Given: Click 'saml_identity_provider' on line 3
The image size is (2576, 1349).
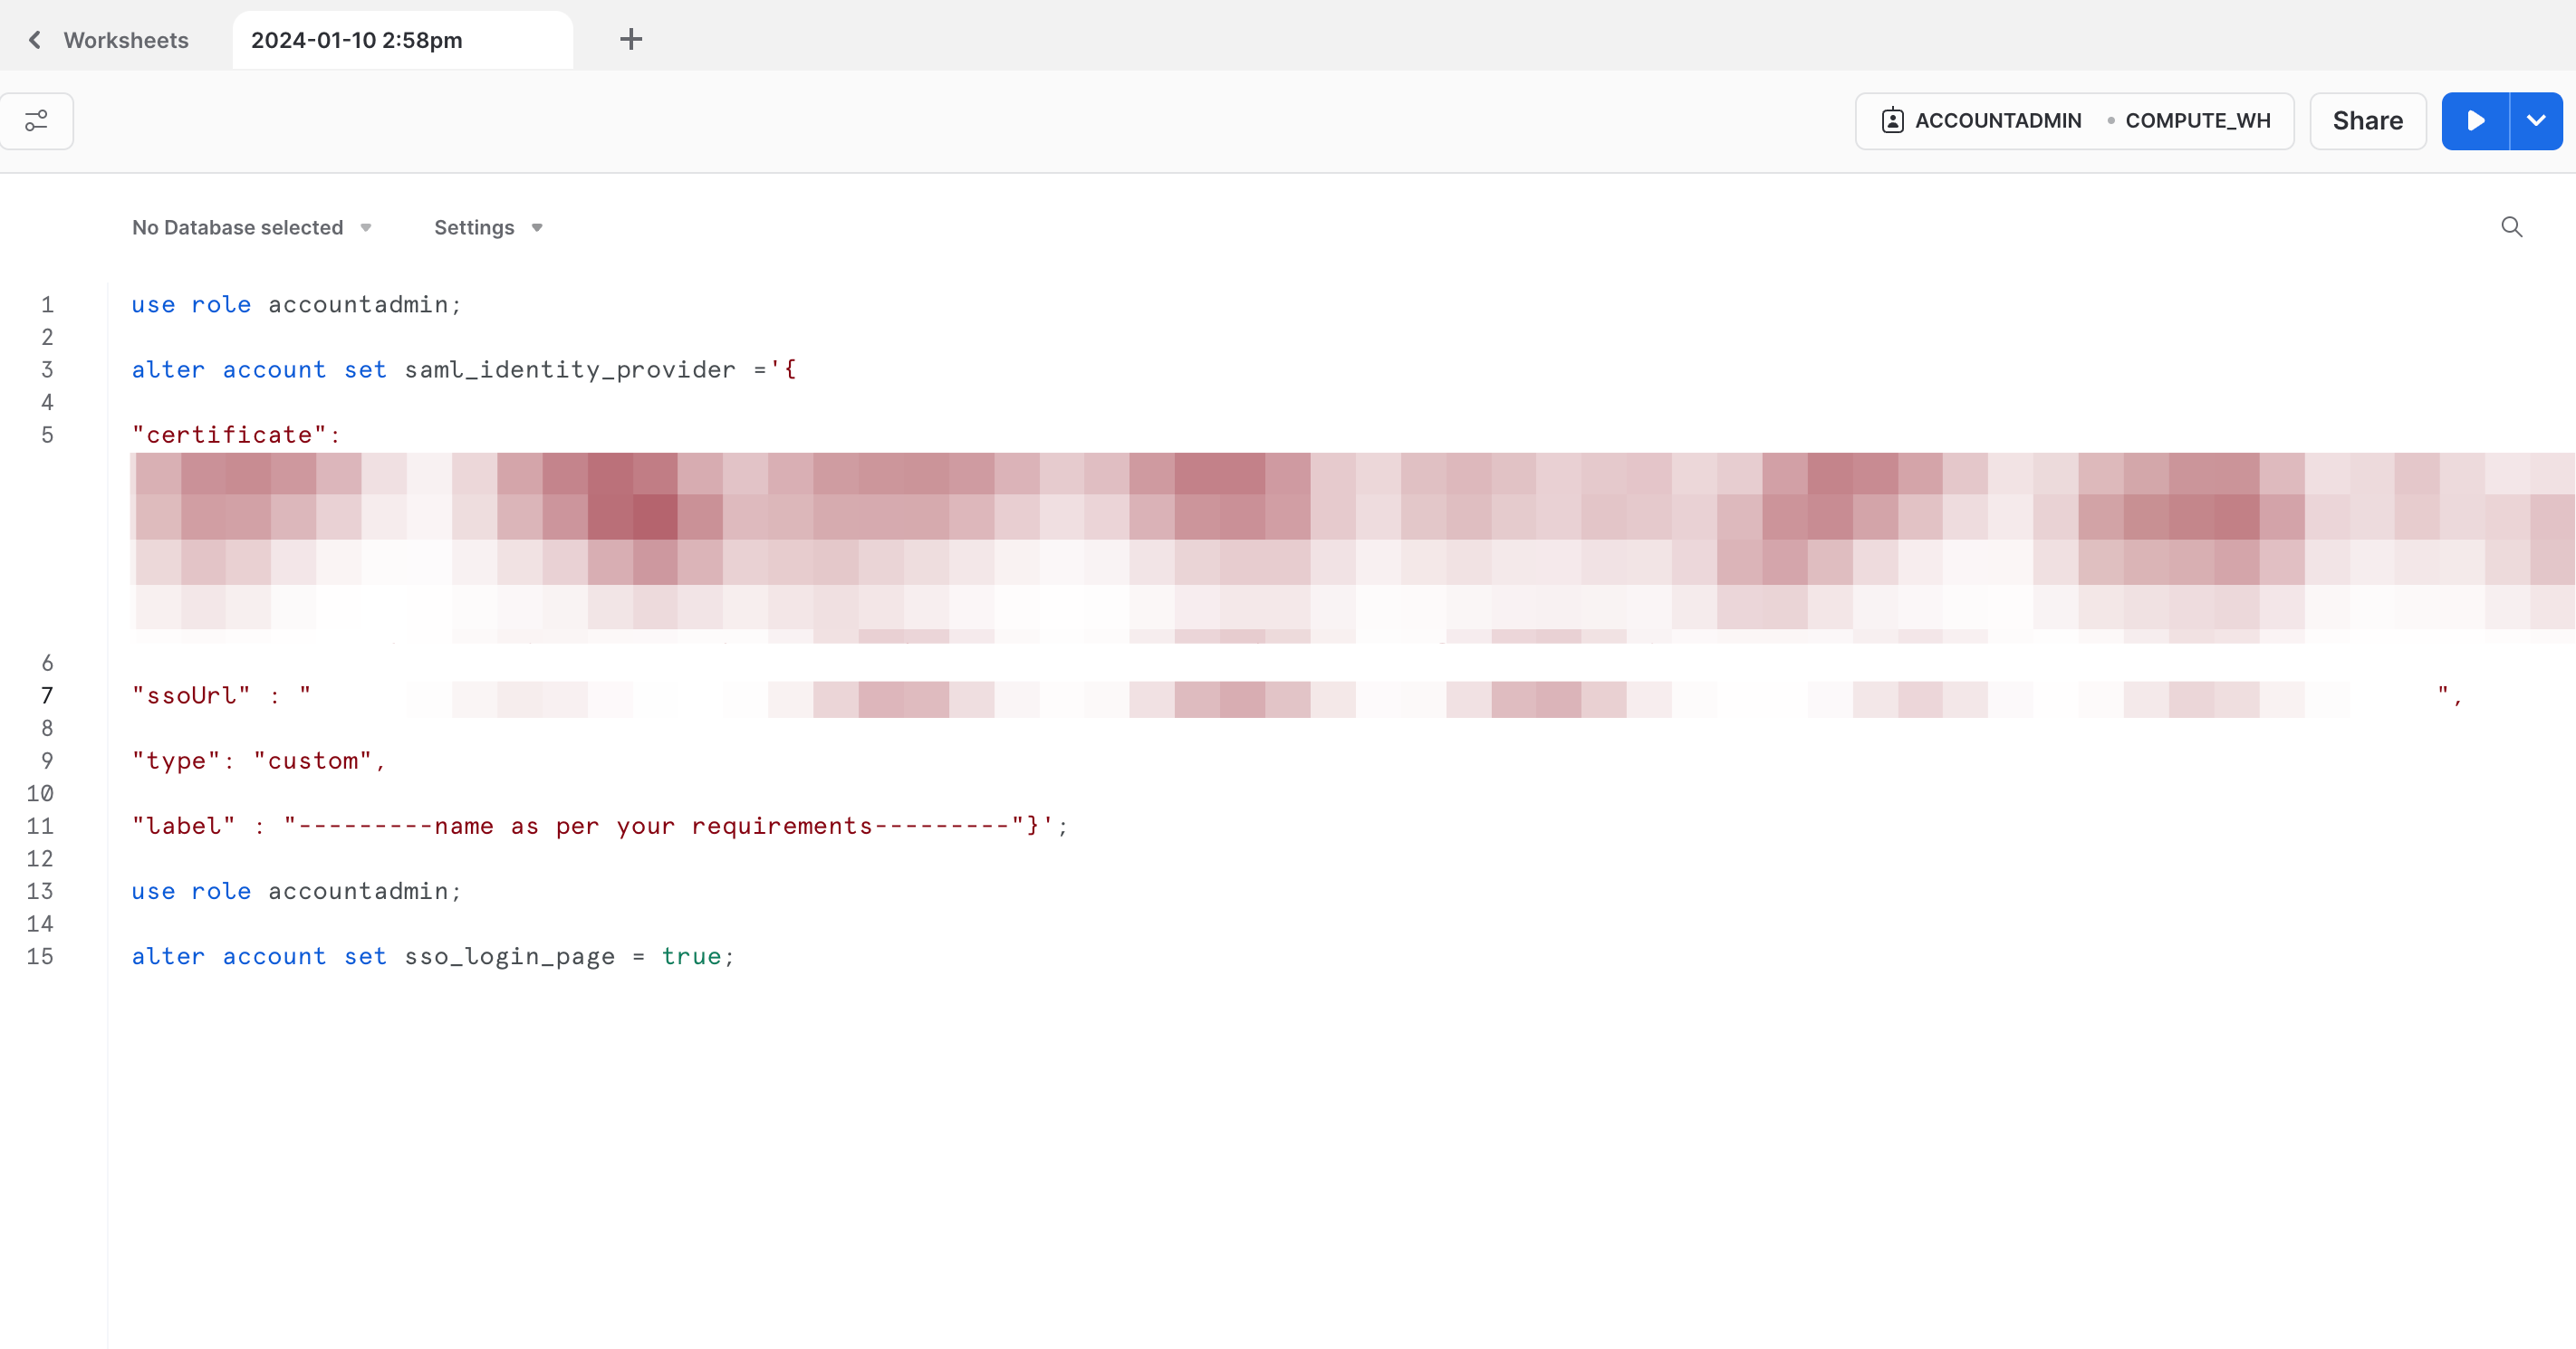Looking at the screenshot, I should (570, 369).
